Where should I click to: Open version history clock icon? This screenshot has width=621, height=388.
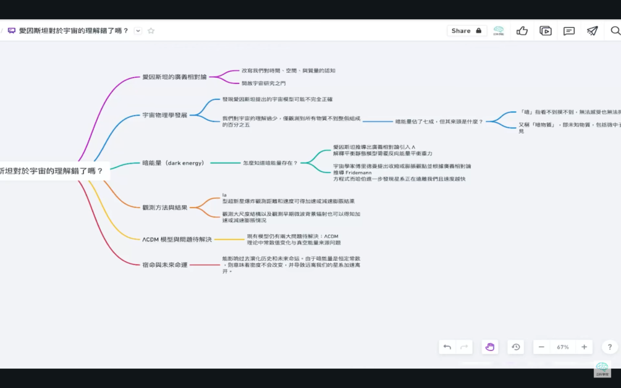pyautogui.click(x=516, y=347)
